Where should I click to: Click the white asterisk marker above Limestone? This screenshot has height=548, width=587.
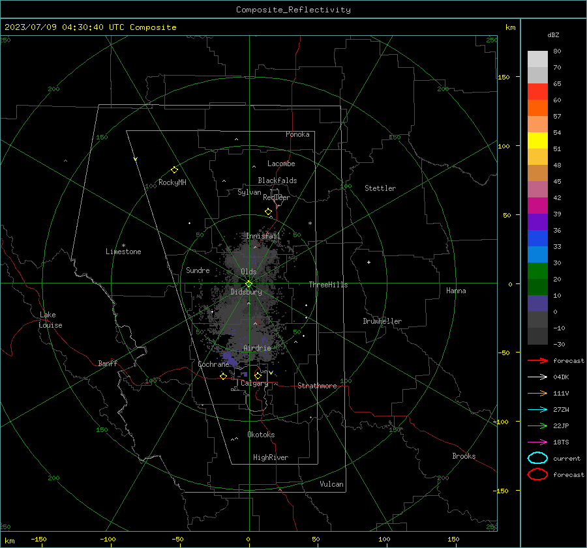(x=123, y=246)
